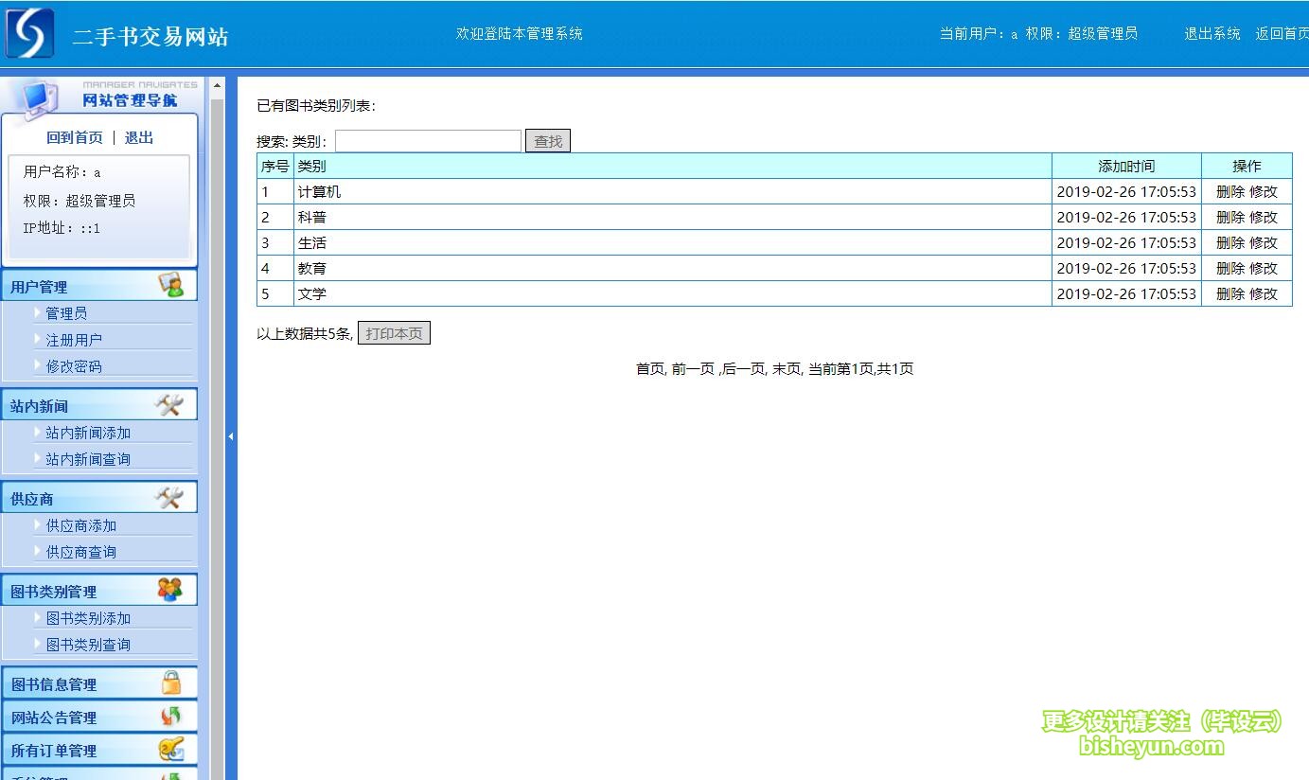Open 供应商添加 menu item
The width and height of the screenshot is (1309, 780).
(81, 525)
